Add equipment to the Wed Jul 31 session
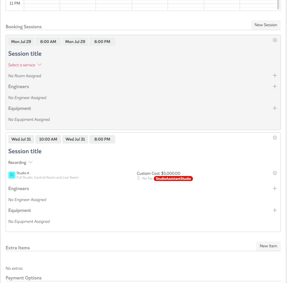Screen dimensions: 287x283 [x=275, y=210]
